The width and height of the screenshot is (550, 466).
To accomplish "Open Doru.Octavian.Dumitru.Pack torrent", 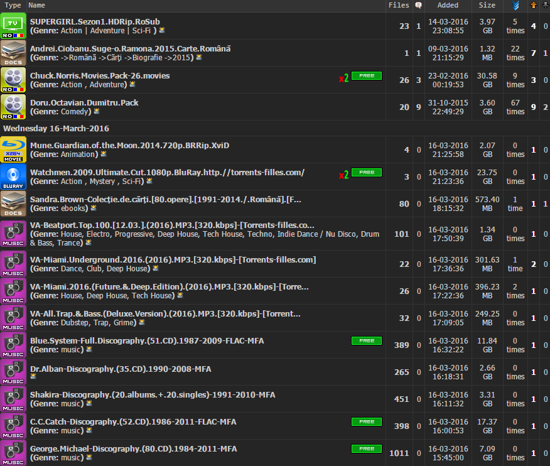I will (84, 103).
